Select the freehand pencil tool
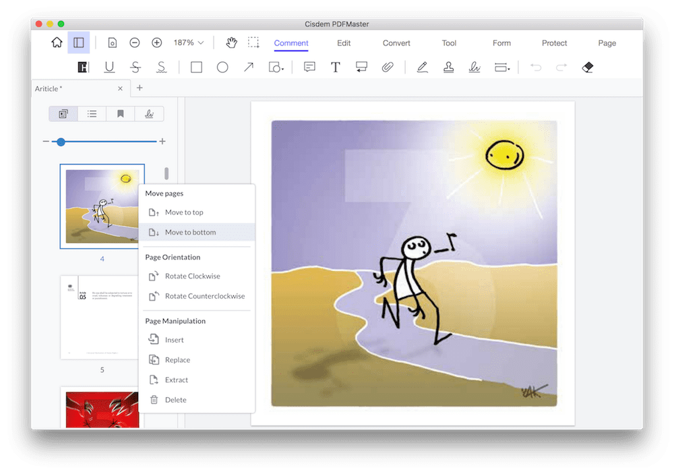This screenshot has height=474, width=674. click(422, 67)
